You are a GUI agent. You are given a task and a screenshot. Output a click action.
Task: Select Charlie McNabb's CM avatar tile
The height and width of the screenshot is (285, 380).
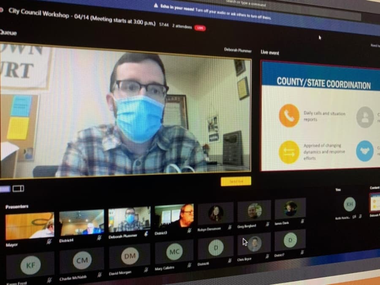click(x=82, y=260)
